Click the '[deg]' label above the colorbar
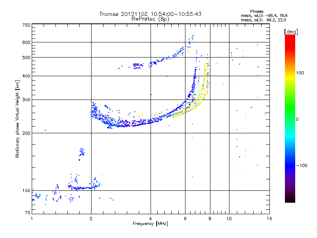Viewport: 317px width, 238px height. pyautogui.click(x=291, y=32)
